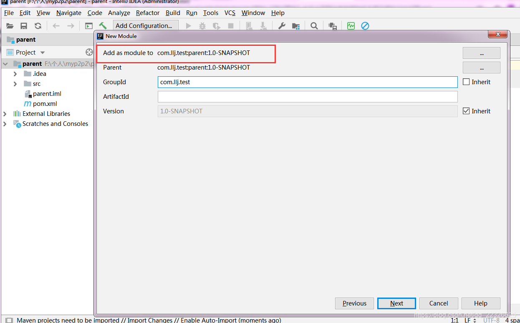Click the Cancel button in dialog
The height and width of the screenshot is (323, 520).
439,303
